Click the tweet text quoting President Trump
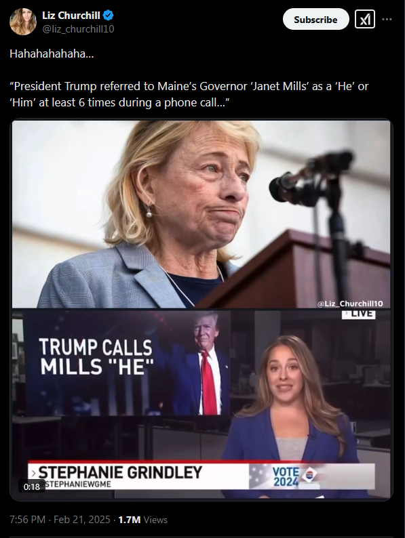 189,94
